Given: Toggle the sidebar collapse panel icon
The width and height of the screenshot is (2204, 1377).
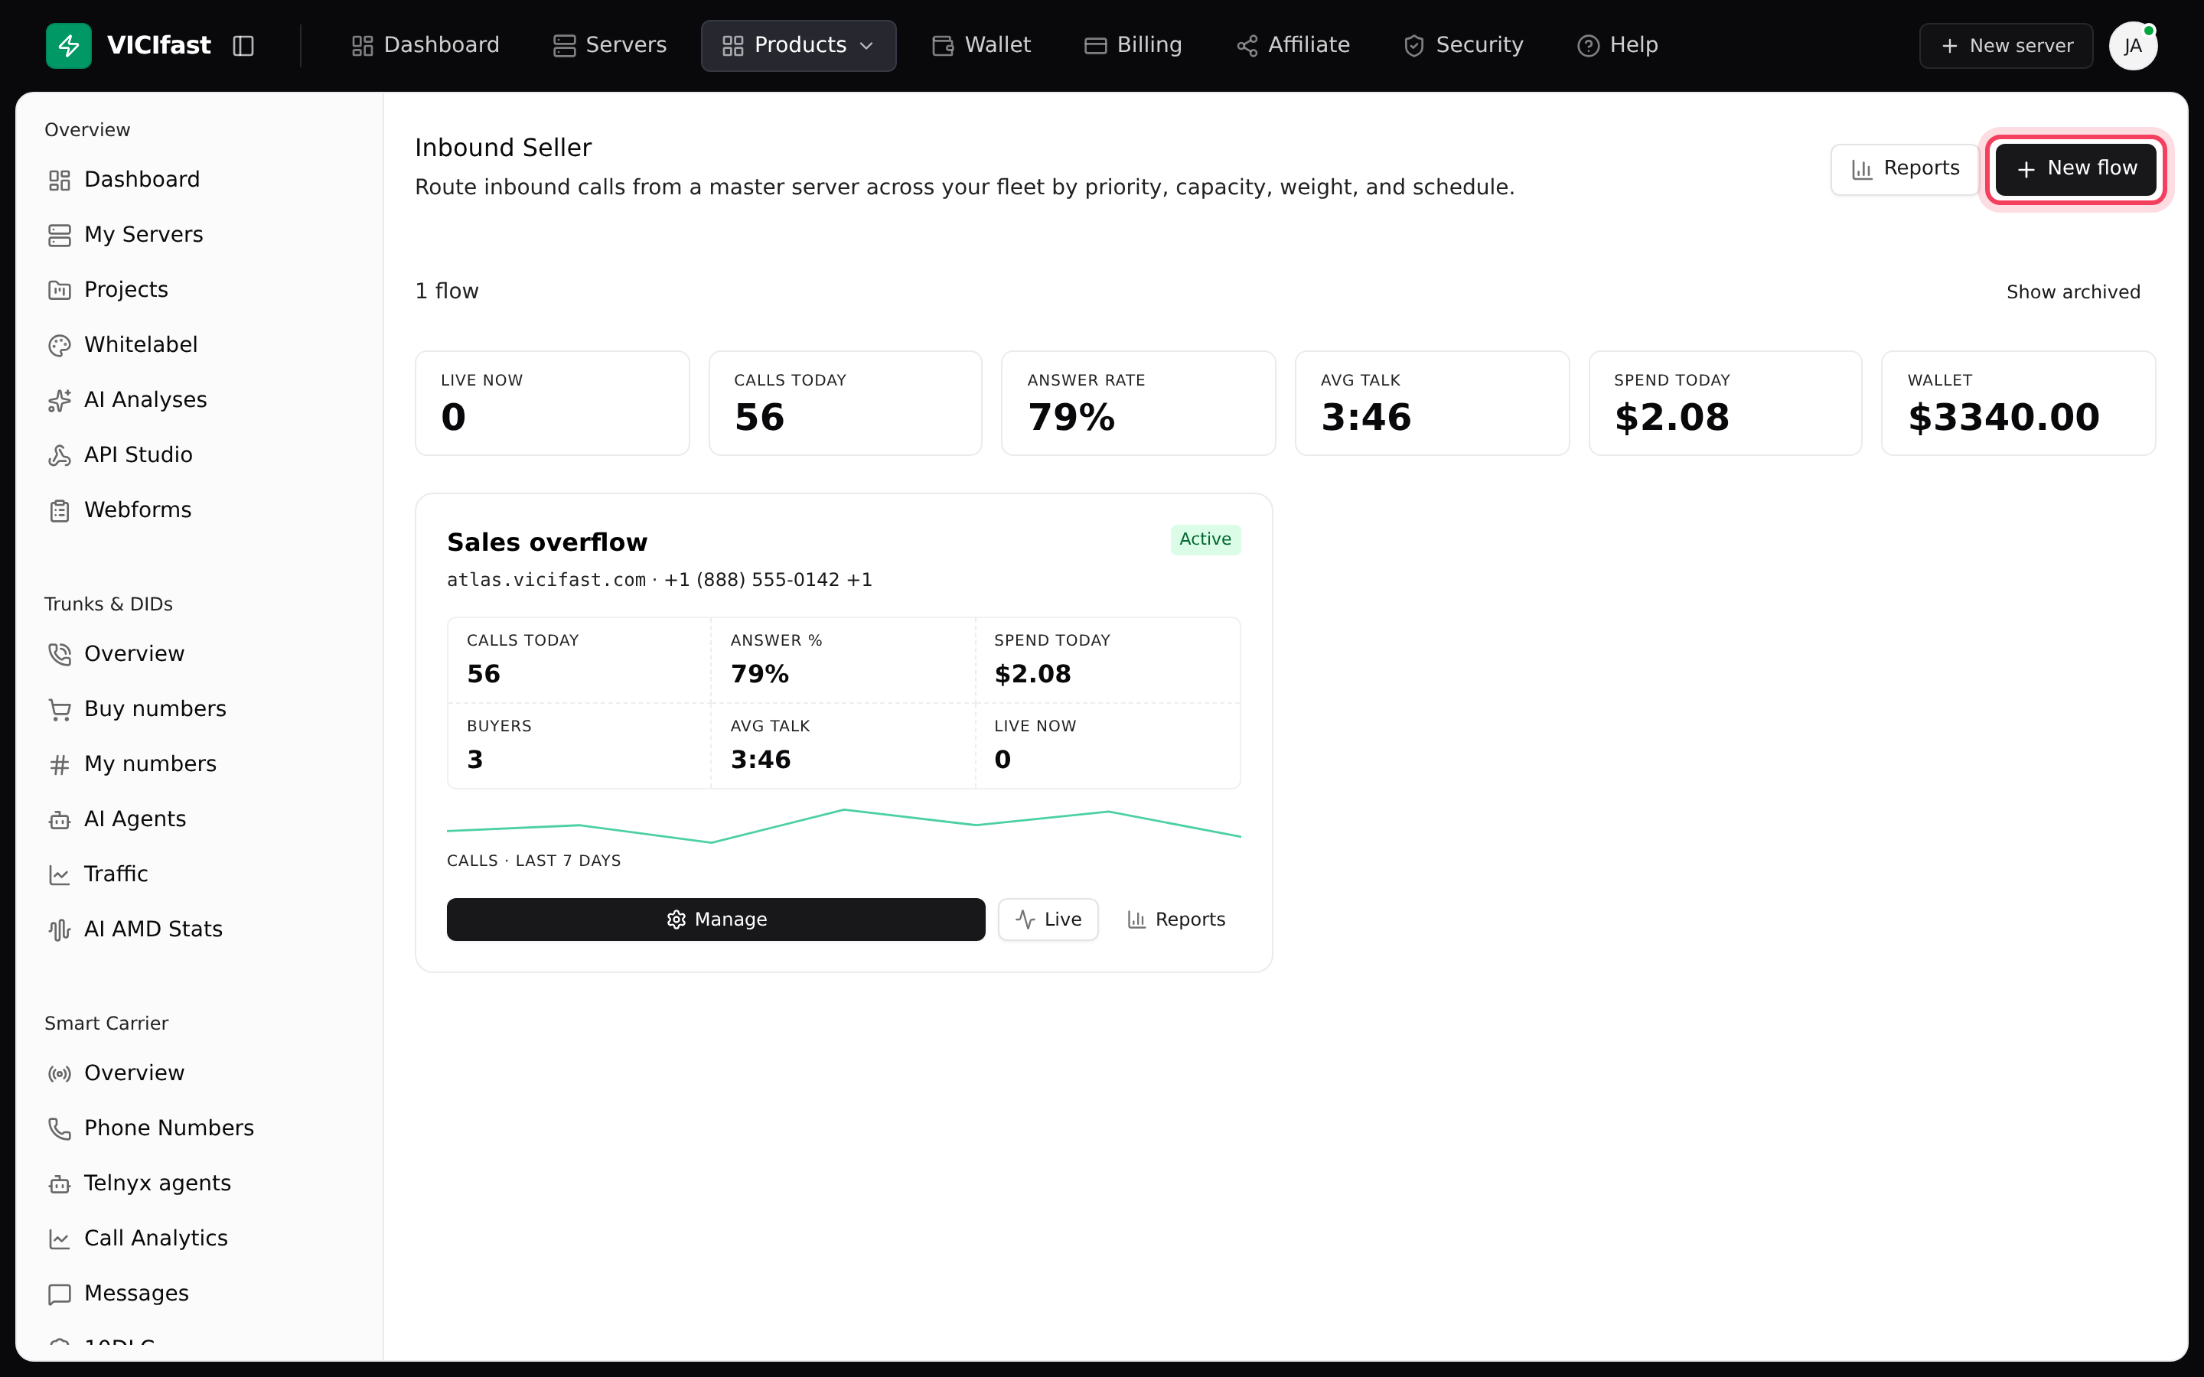Looking at the screenshot, I should tap(243, 46).
